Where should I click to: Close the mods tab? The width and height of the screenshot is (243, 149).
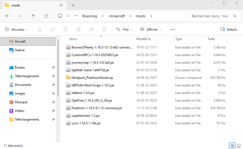tap(61, 5)
